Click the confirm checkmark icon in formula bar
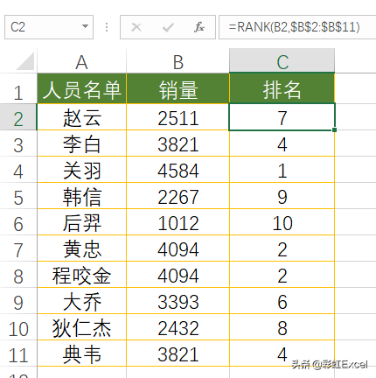This screenshot has width=376, height=378. pos(168,27)
